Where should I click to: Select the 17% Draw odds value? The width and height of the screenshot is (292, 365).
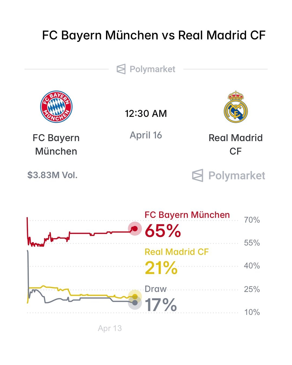(161, 305)
